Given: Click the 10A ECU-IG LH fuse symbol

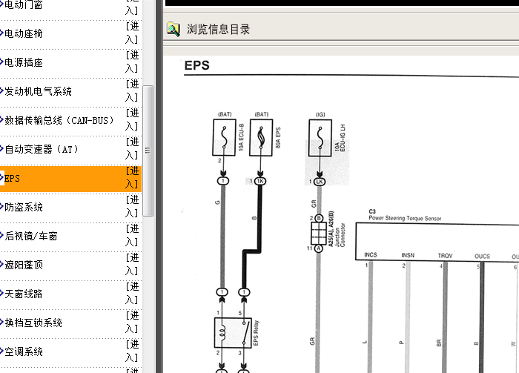Looking at the screenshot, I should (x=320, y=138).
